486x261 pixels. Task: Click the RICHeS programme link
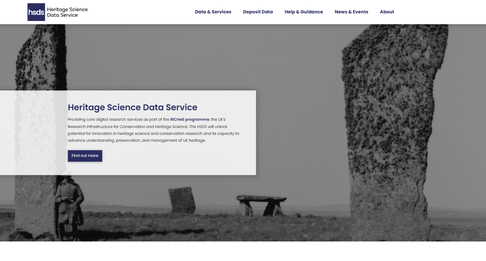point(189,119)
